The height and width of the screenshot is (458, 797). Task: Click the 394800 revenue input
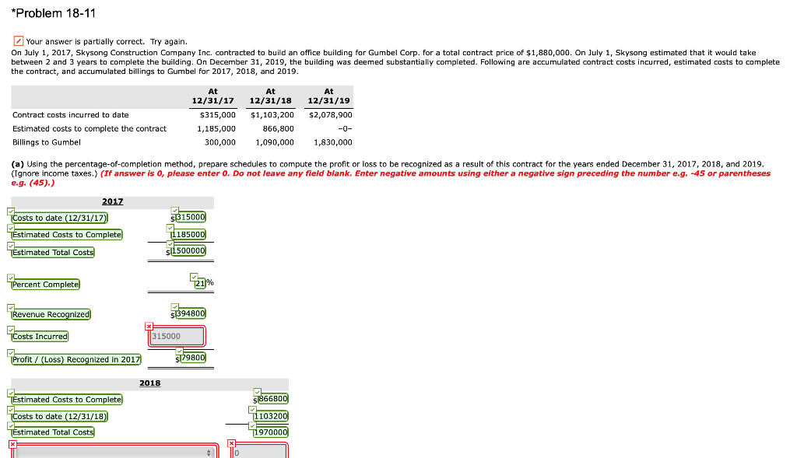tap(190, 313)
